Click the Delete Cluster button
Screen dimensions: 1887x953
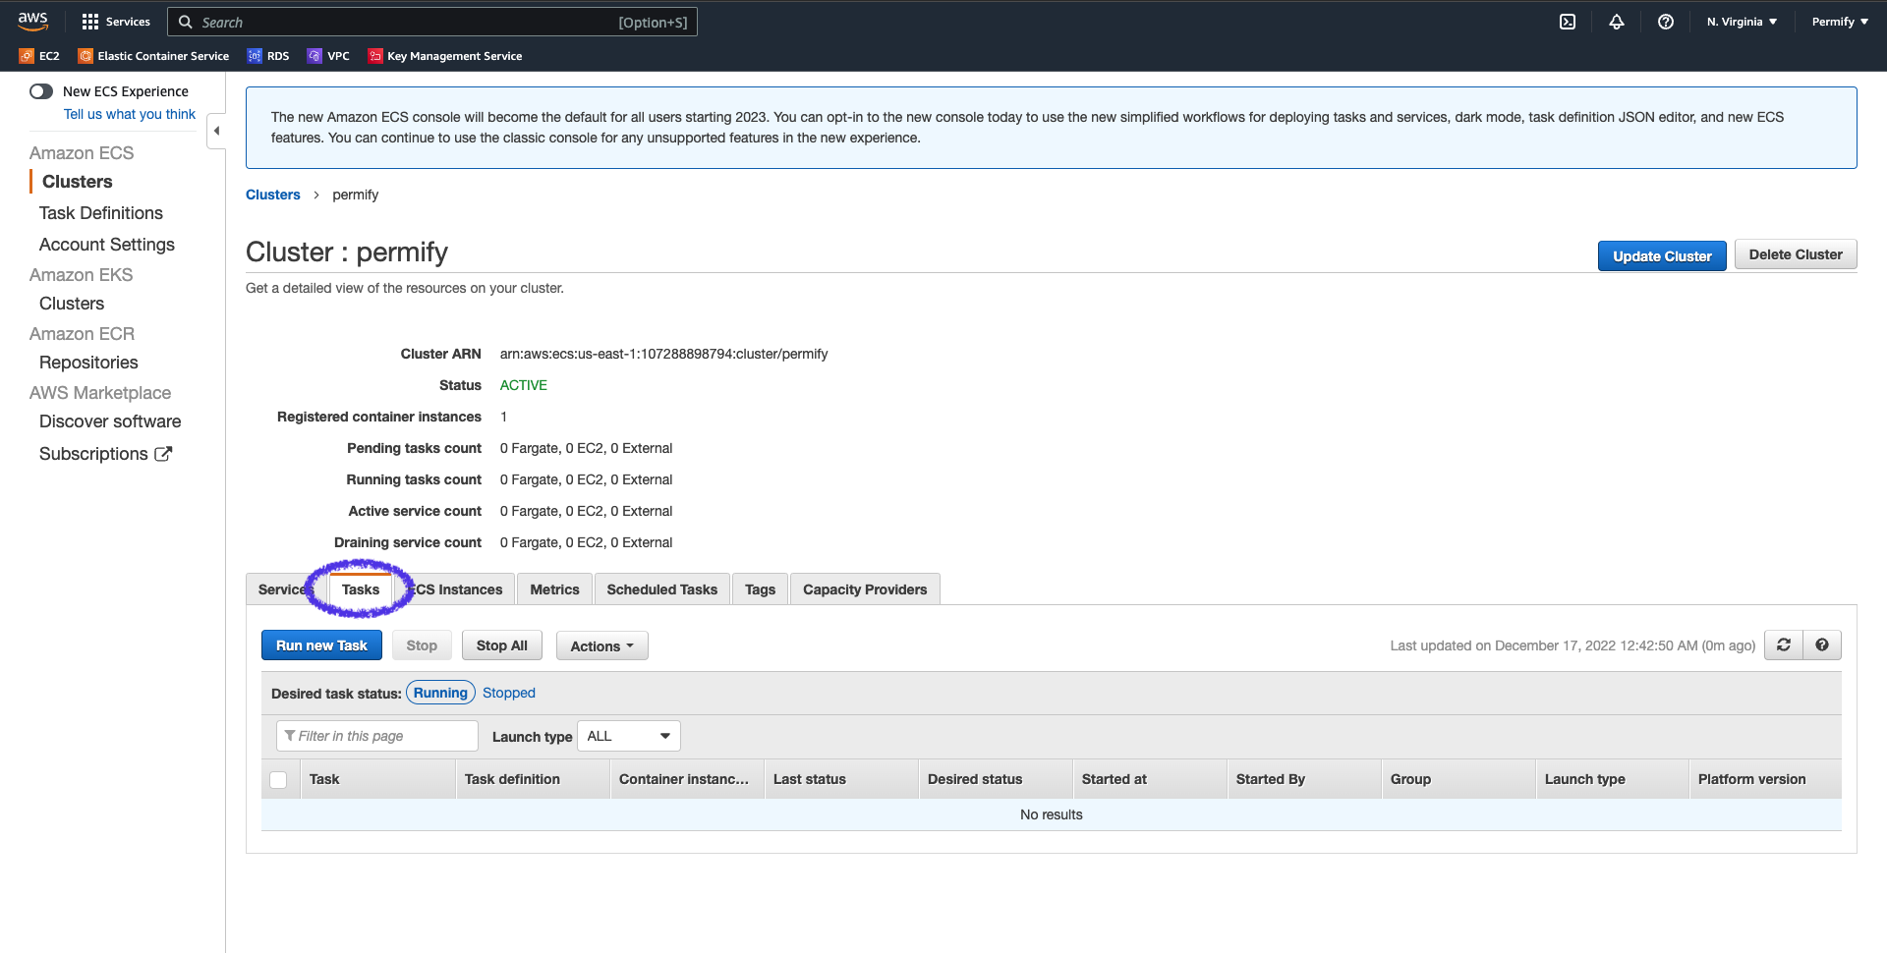(x=1796, y=254)
